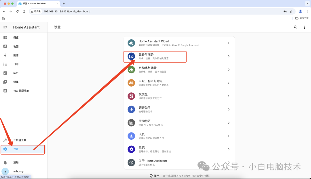311x179 pixels.
Task: Open a new browser tab with plus button
Action: (64, 3)
